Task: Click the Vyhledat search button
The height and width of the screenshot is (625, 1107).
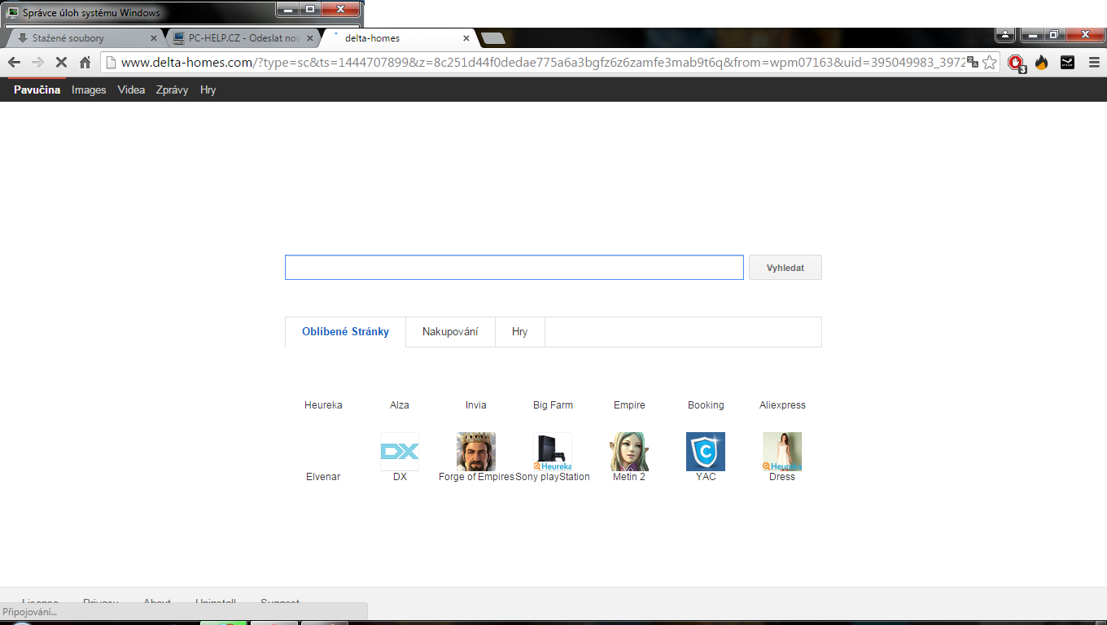Action: (x=785, y=268)
